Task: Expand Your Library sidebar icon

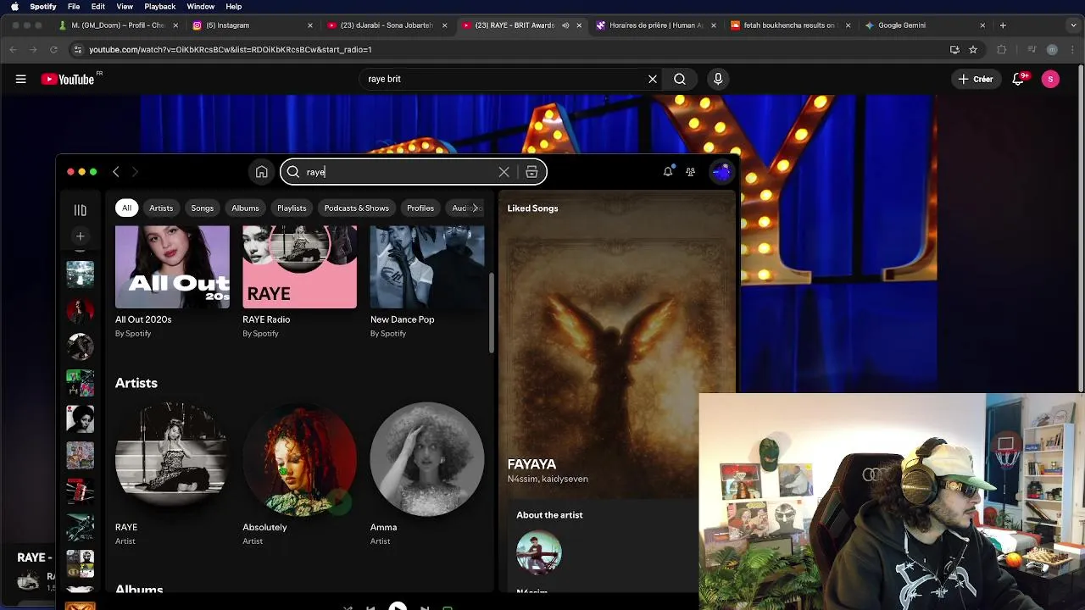Action: tap(80, 210)
